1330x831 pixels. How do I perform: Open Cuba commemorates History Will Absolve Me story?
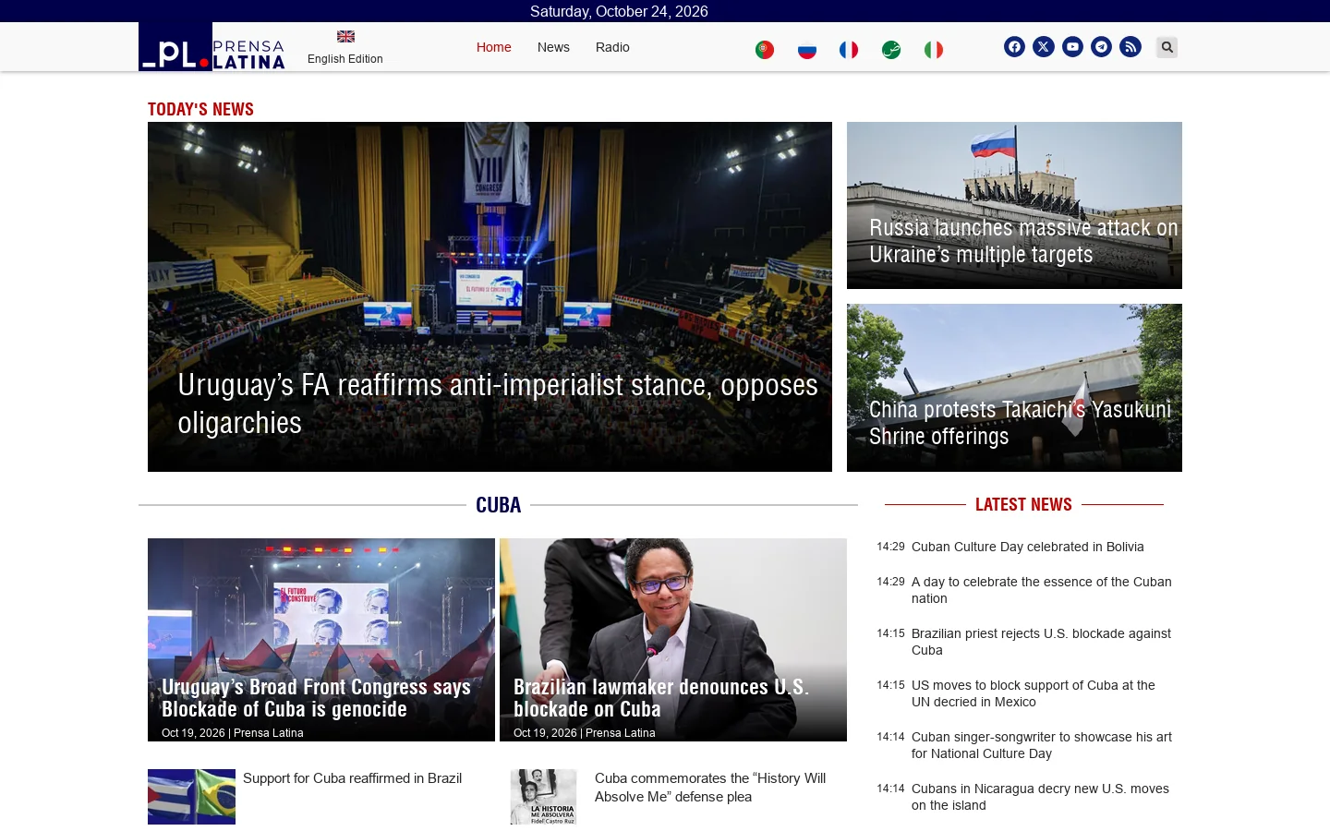coord(710,788)
